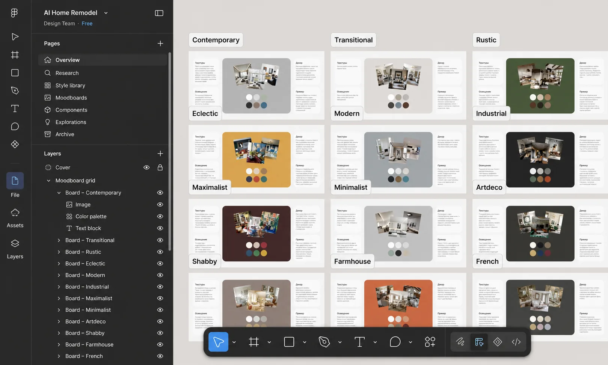
Task: Select the Farmhouse board label
Action: 352,261
